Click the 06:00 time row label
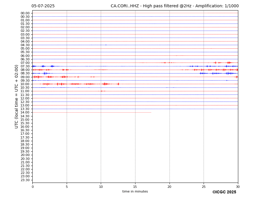This screenshot has height=203, width=270. pyautogui.click(x=25, y=56)
